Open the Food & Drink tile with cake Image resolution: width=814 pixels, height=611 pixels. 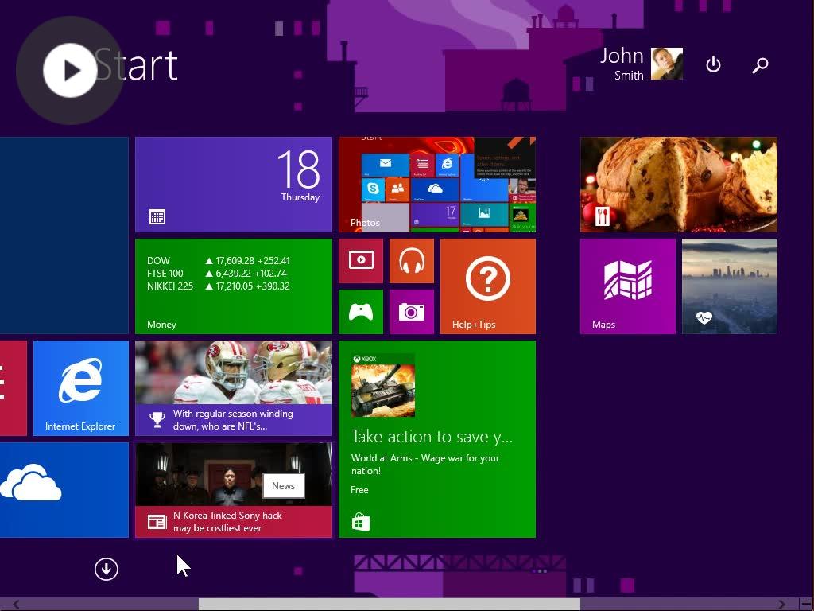(x=679, y=185)
